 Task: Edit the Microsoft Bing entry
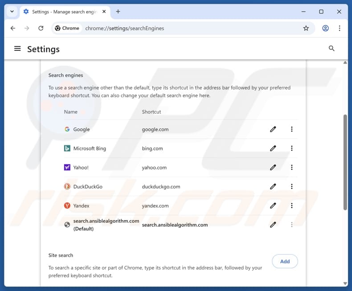273,148
